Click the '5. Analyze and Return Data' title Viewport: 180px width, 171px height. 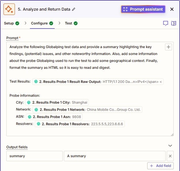click(44, 9)
